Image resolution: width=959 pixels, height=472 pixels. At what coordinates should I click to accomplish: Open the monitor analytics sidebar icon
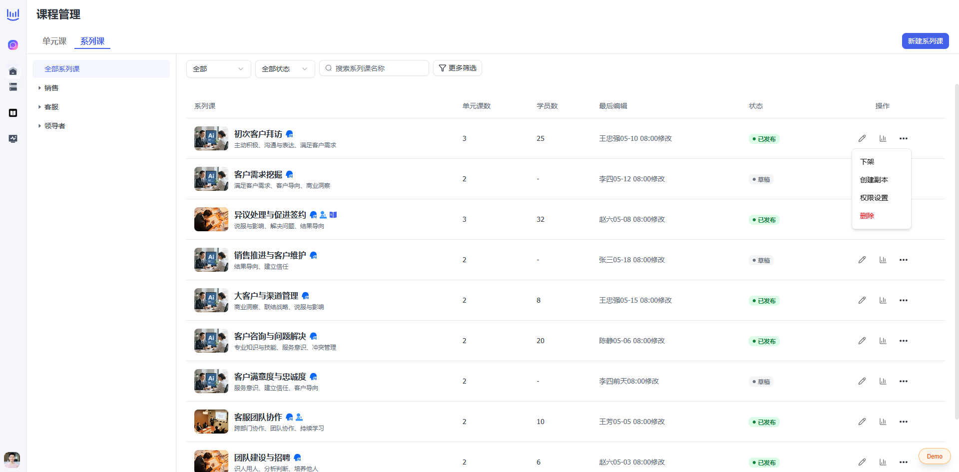[x=13, y=139]
